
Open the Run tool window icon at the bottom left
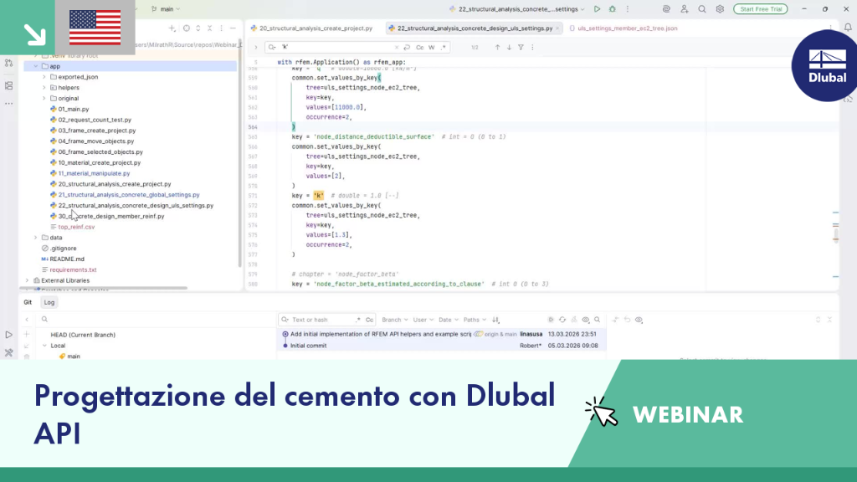[x=8, y=335]
